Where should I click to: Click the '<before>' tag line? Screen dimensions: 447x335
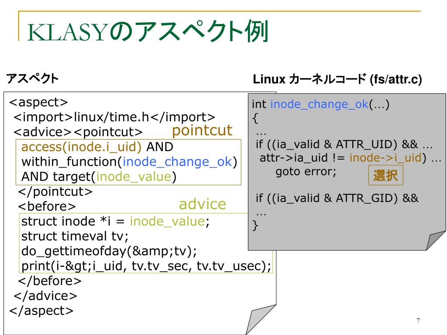click(47, 206)
